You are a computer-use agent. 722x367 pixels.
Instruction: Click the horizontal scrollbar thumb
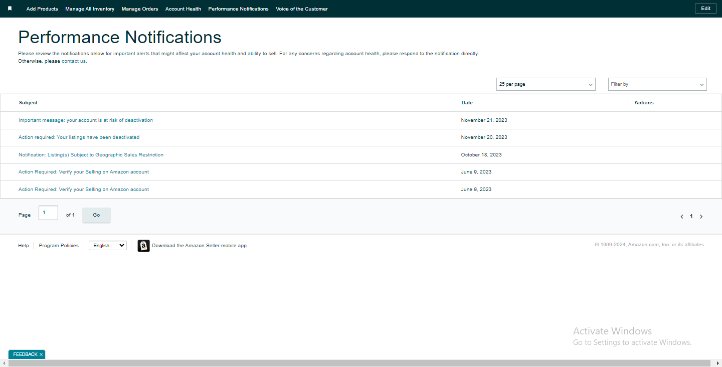click(x=359, y=363)
